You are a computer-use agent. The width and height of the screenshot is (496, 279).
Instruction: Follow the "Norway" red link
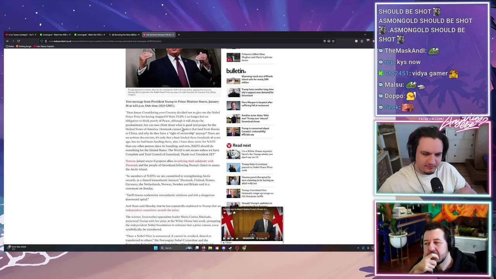[x=131, y=161]
